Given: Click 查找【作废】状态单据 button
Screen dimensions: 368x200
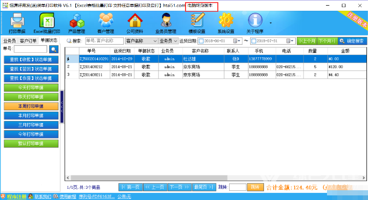Looking at the screenshot, I should tap(31, 78).
